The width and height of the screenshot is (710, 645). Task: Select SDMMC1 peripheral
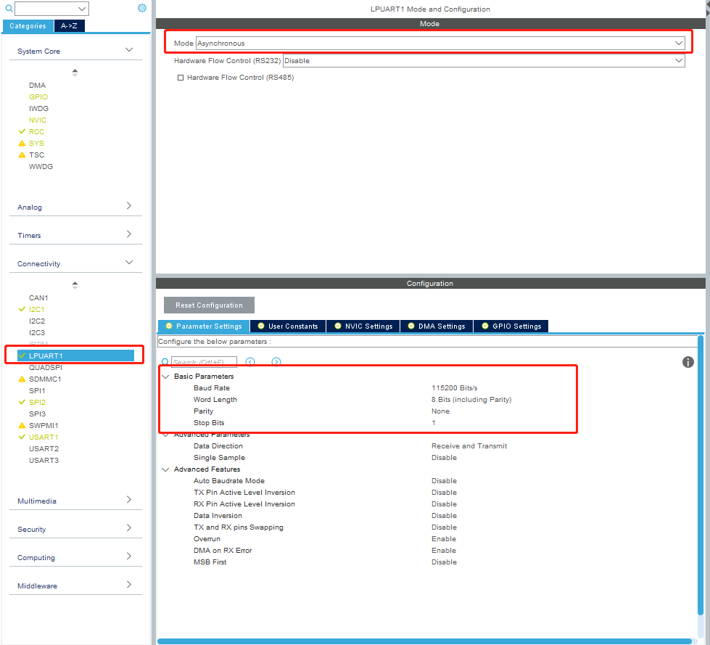45,379
